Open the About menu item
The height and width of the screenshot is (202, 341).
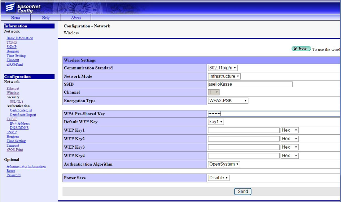point(76,17)
